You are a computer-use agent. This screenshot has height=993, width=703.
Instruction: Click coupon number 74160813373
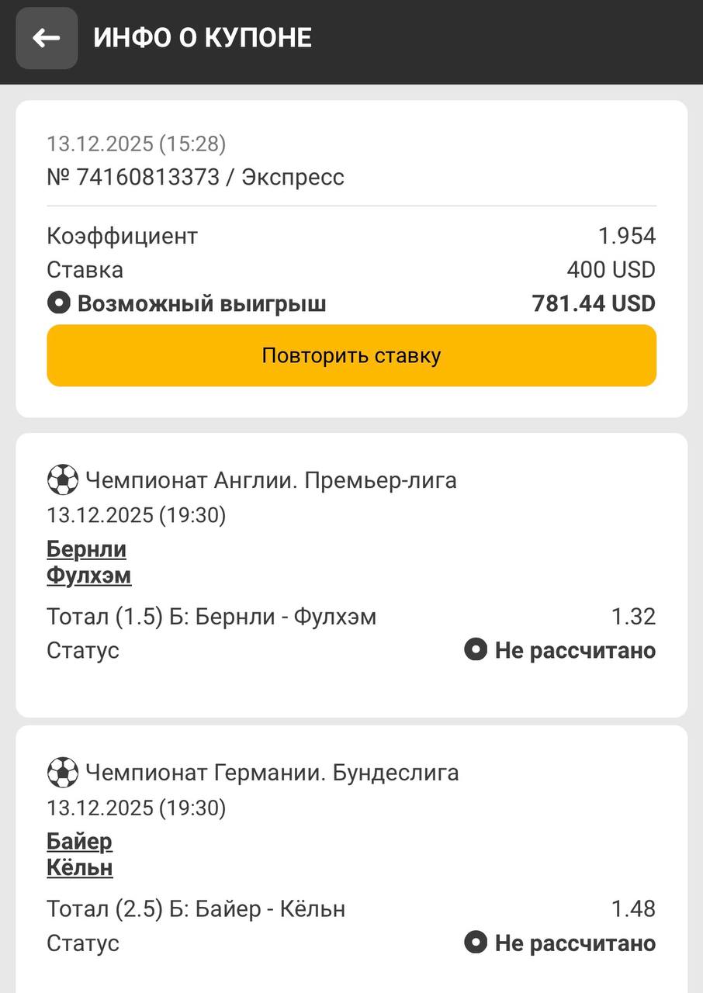147,178
